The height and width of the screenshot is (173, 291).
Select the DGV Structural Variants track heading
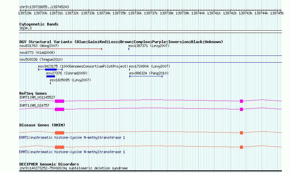click(x=121, y=42)
